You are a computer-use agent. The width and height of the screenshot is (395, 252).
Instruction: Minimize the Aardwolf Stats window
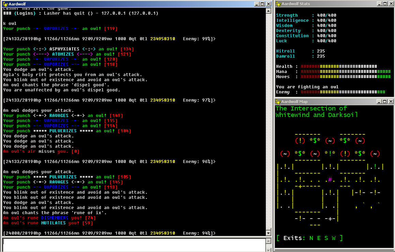(x=379, y=4)
